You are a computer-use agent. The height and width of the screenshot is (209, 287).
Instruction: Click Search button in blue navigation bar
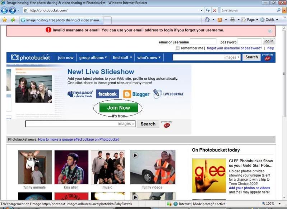click(251, 57)
